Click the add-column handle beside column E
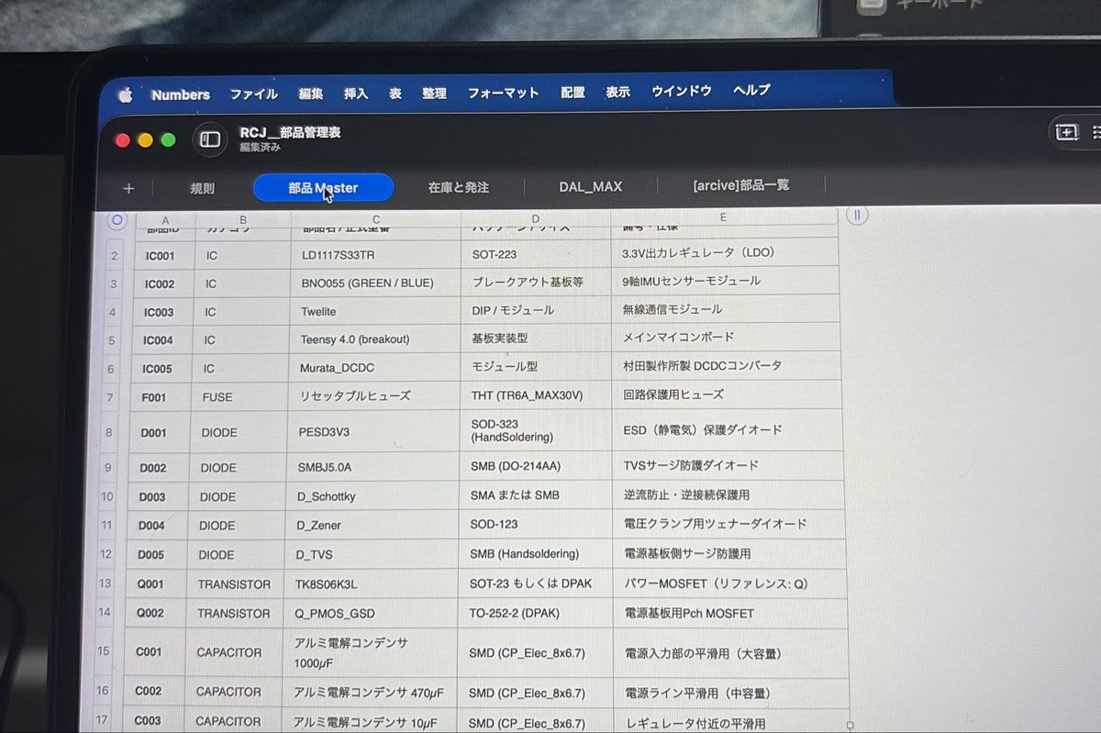Viewport: 1101px width, 733px height. click(855, 215)
